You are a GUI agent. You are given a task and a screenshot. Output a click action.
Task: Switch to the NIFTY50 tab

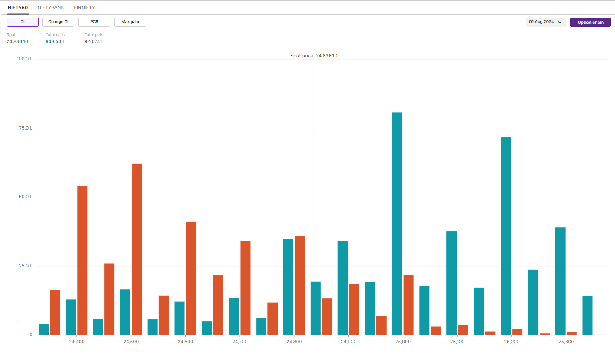pyautogui.click(x=18, y=8)
